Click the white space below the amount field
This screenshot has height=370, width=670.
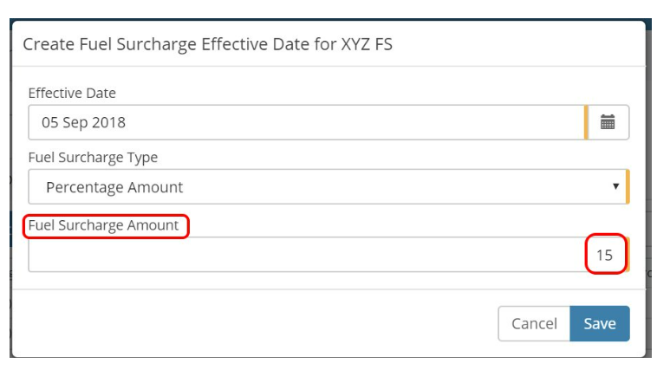pos(328,280)
